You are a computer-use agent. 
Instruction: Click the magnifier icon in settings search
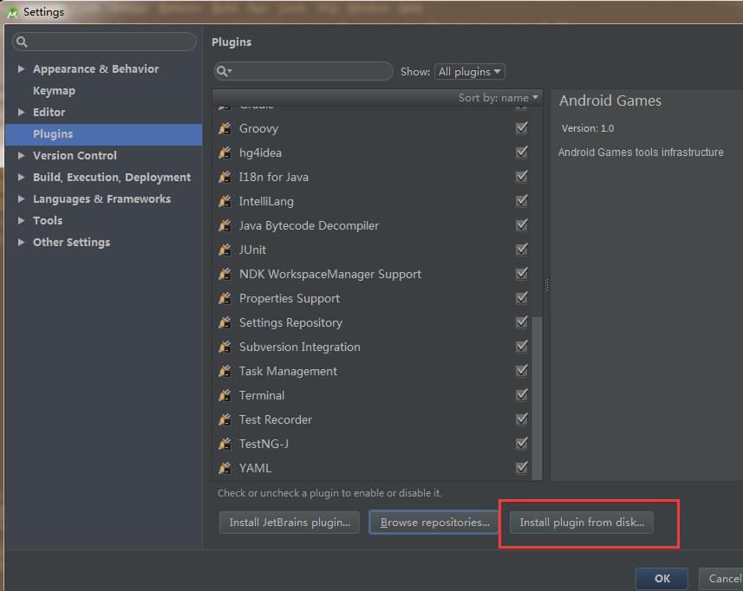tap(22, 42)
